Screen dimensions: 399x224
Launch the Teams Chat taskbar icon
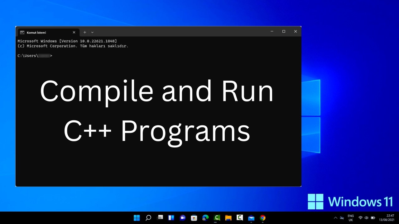click(x=183, y=218)
